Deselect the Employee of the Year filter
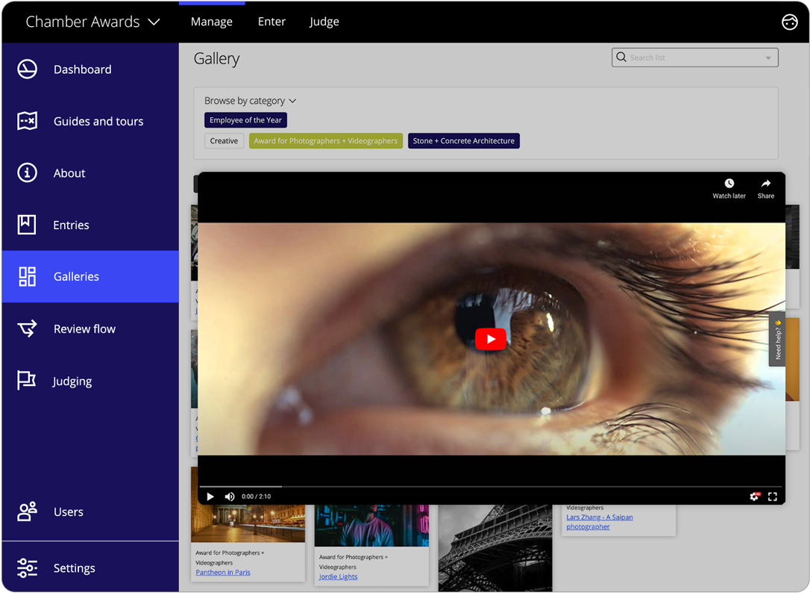 245,119
